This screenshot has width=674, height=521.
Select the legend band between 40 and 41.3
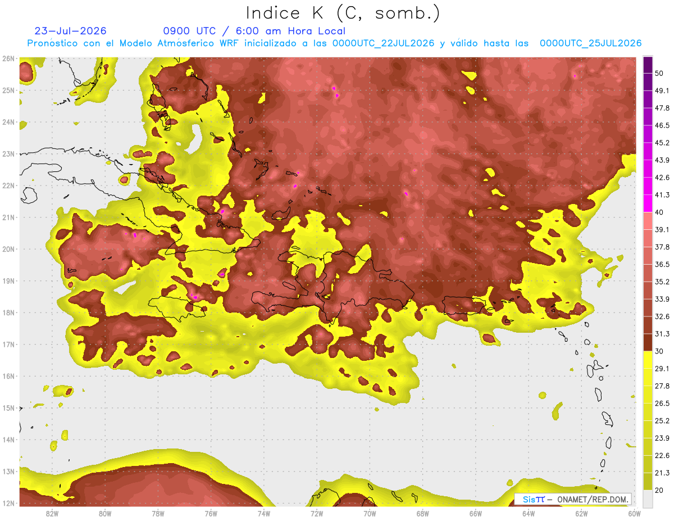[x=648, y=203]
